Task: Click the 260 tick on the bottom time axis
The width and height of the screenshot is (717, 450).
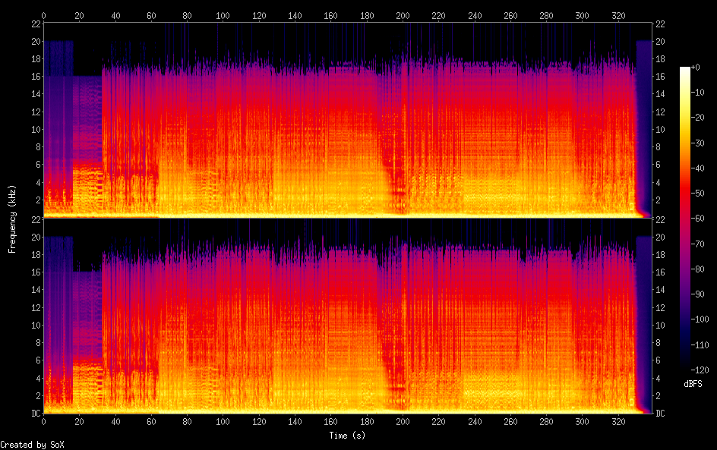Action: tap(510, 422)
